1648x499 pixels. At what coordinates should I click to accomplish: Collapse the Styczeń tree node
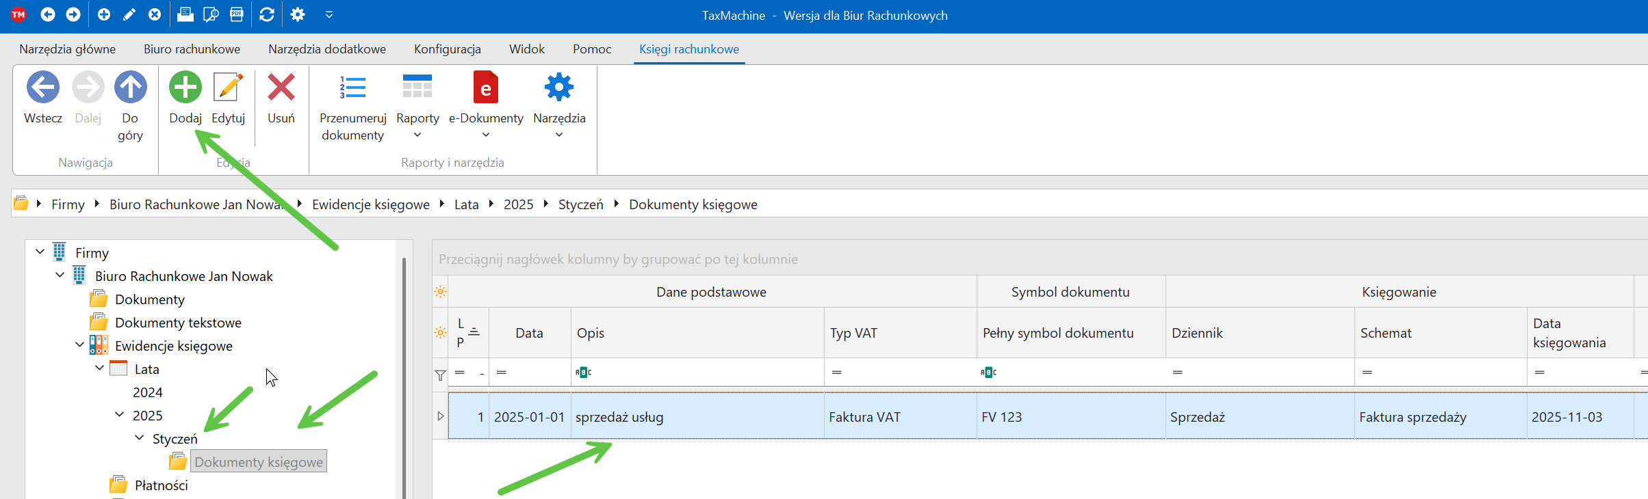coord(140,437)
